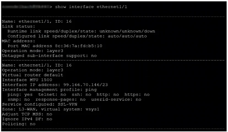The width and height of the screenshot is (228, 132).
Task: Select the MAC address 8c:36:7a:fd:b5:10
Action: (x=79, y=46)
